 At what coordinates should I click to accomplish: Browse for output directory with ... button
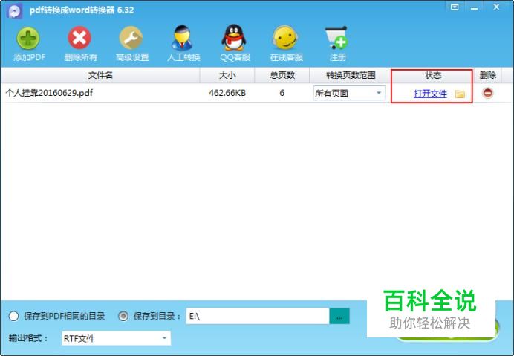(x=339, y=316)
